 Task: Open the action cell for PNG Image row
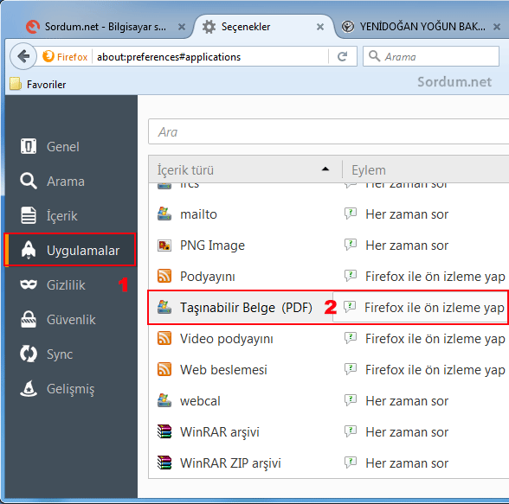coord(426,246)
